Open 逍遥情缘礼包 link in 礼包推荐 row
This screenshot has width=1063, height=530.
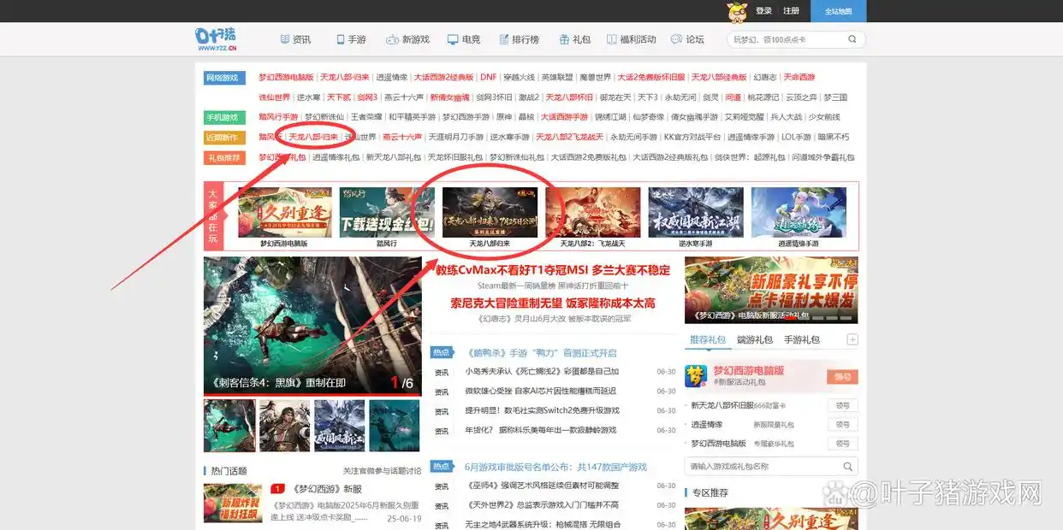[336, 157]
